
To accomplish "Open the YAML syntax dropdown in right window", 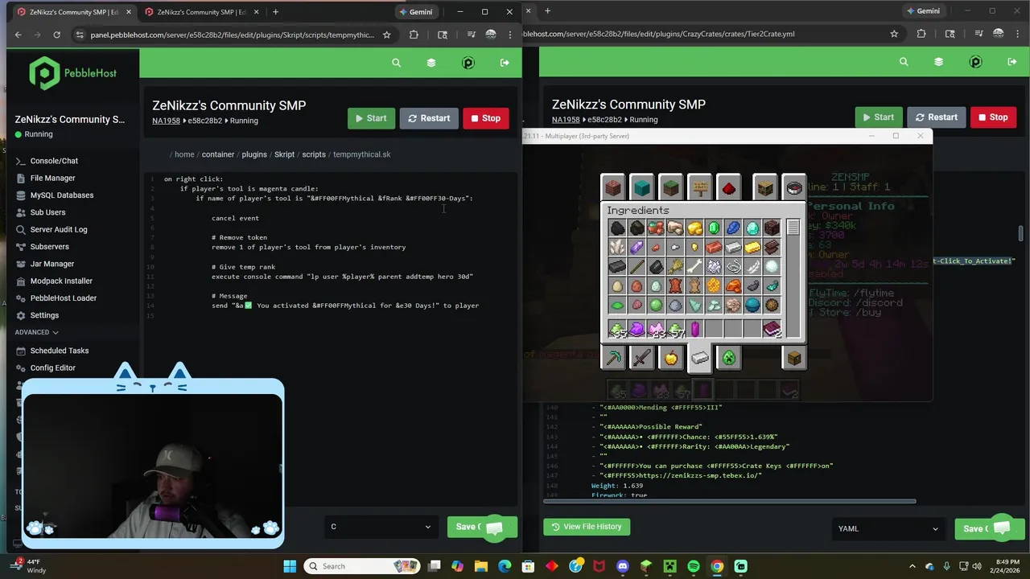I will tap(889, 528).
